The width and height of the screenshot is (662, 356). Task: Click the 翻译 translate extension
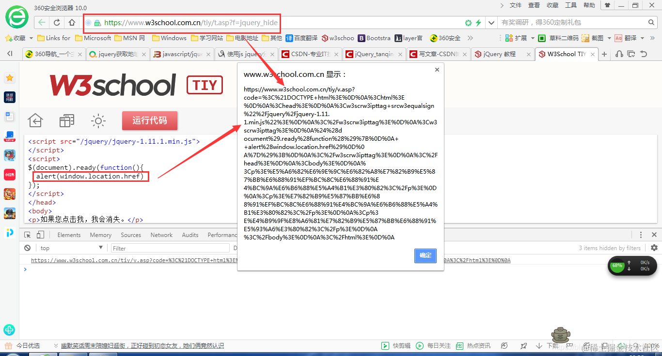[x=626, y=38]
